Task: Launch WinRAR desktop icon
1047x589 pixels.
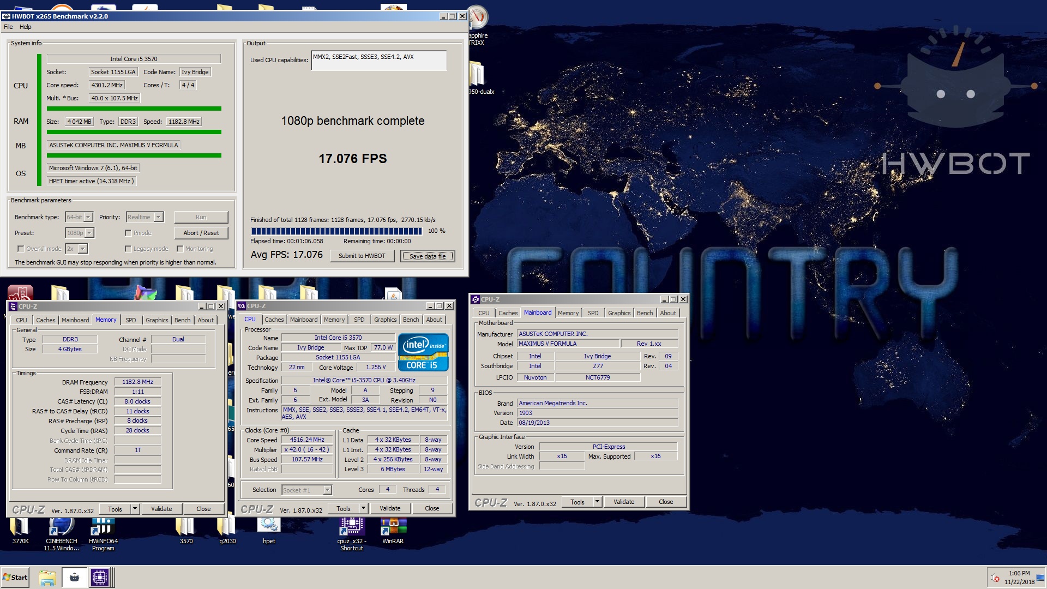Action: [x=393, y=530]
